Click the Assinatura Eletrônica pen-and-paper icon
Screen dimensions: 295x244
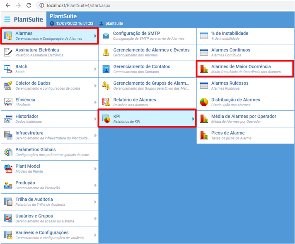coord(8,52)
